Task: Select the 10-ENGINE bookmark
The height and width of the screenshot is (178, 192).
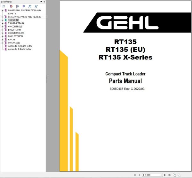Action: tap(13, 20)
